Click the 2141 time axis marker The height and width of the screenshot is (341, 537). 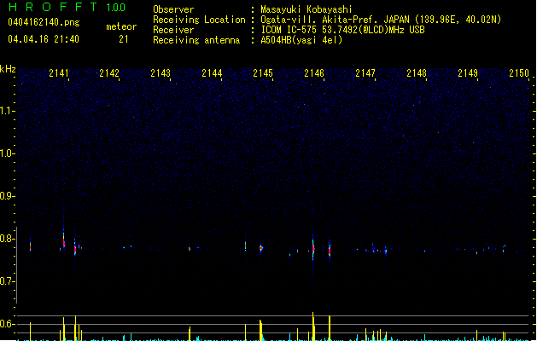tap(59, 73)
